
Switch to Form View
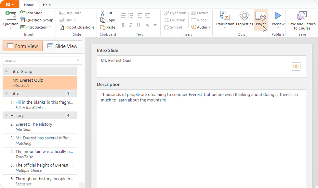pos(22,46)
